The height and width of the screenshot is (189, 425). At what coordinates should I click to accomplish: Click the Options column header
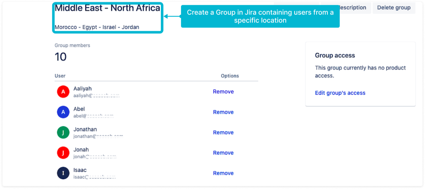[230, 76]
